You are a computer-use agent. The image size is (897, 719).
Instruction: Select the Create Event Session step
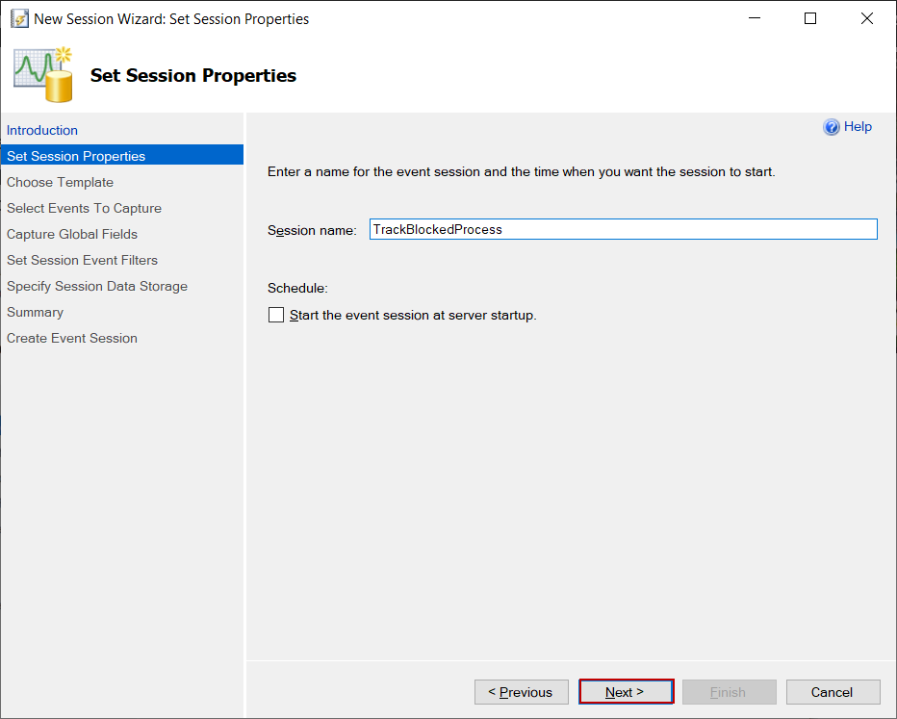[x=72, y=338]
